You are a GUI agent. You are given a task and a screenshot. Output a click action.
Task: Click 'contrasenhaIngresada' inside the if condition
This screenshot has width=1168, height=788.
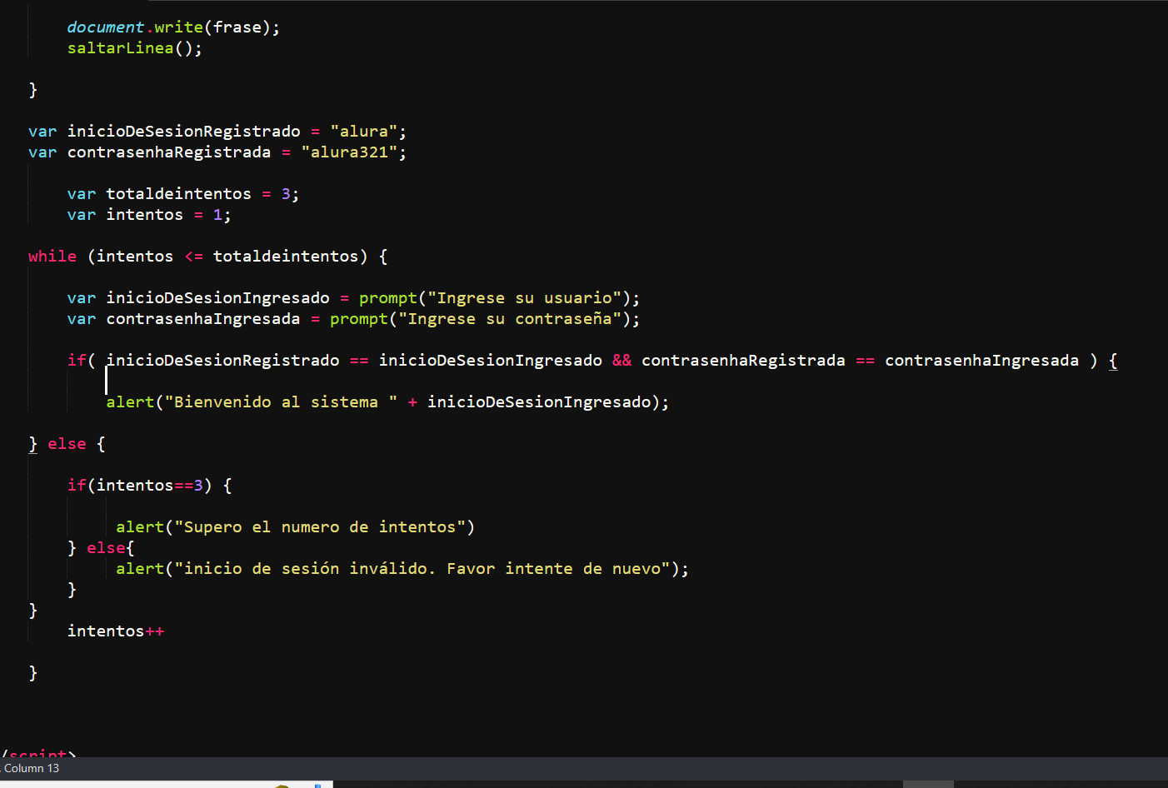(981, 361)
